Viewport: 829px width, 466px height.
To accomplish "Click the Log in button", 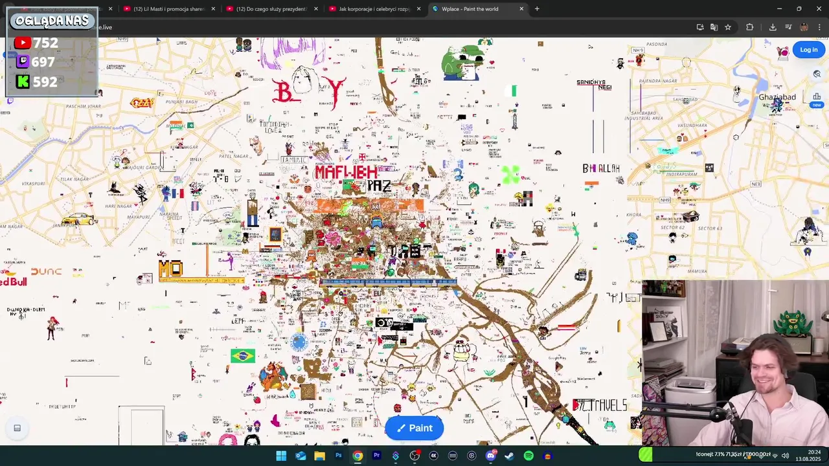I will click(808, 50).
